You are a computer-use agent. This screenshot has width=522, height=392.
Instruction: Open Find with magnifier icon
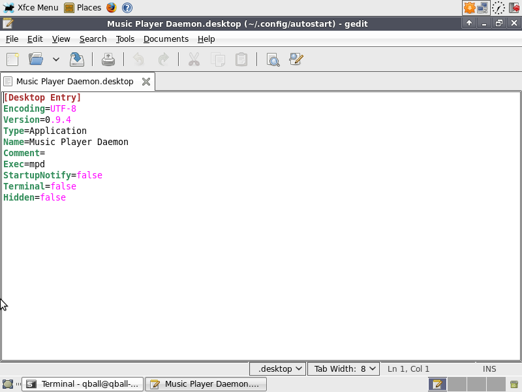point(273,59)
